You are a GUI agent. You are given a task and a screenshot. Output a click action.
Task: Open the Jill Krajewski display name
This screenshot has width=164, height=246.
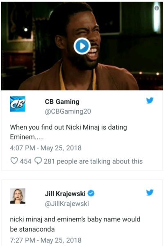65,194
